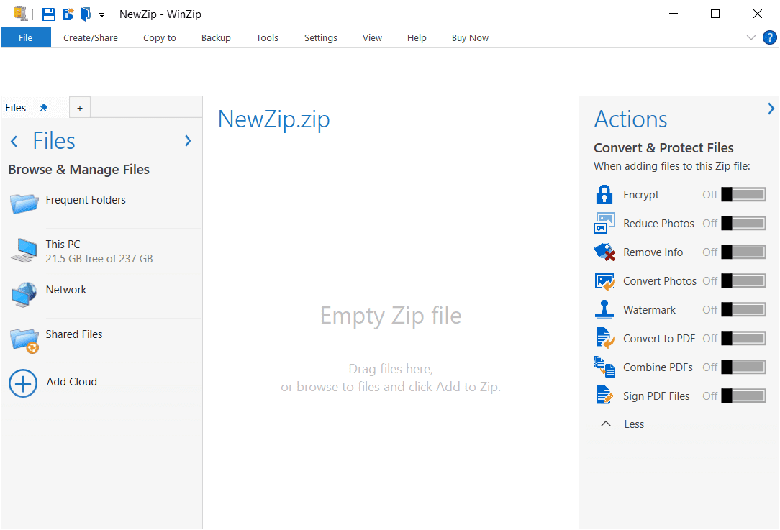
Task: Add a new pane tab with plus
Action: click(80, 108)
